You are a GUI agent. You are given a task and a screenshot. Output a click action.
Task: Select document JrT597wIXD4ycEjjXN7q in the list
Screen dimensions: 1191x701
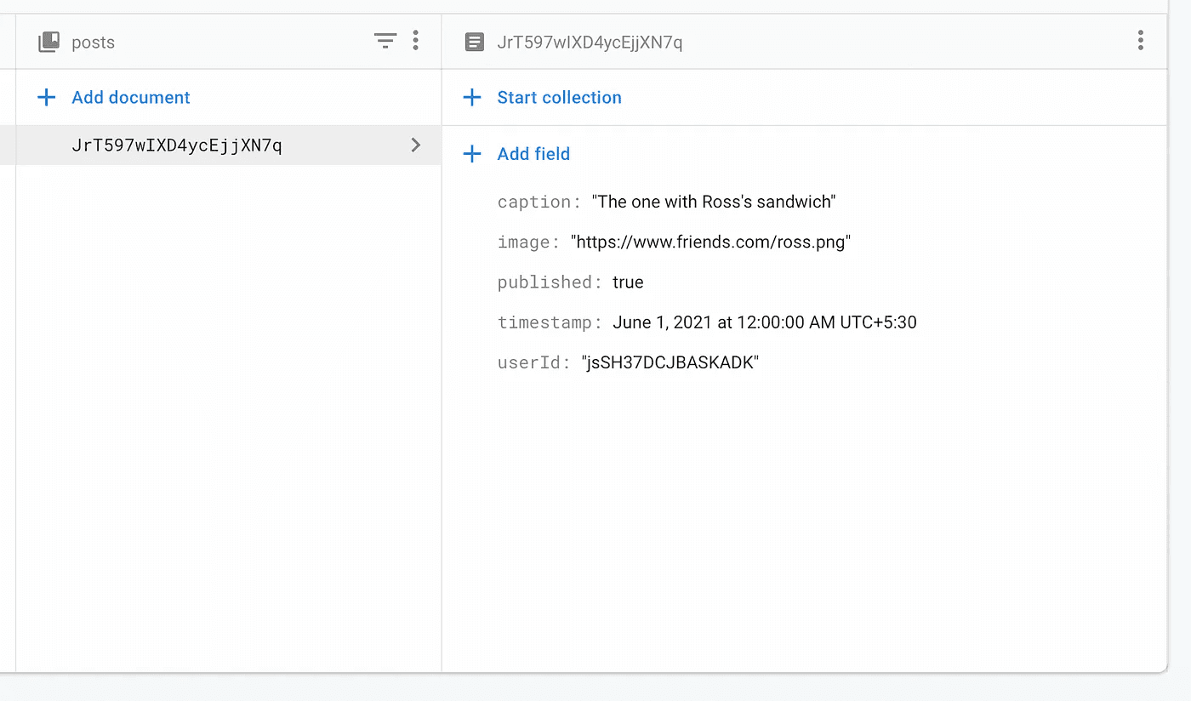pyautogui.click(x=177, y=145)
